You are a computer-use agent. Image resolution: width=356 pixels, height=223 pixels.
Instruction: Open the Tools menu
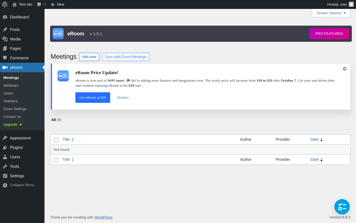pyautogui.click(x=22, y=166)
